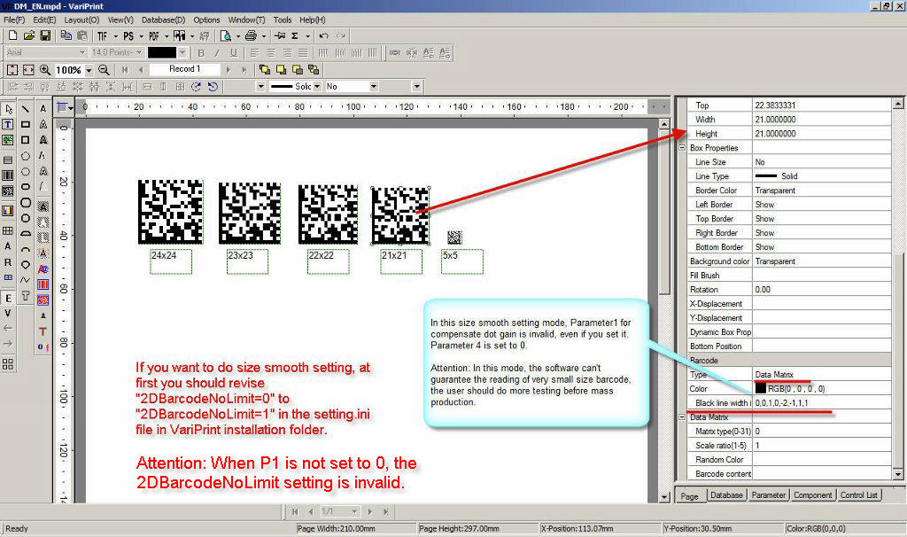The image size is (907, 537).
Task: Go to the next record
Action: pos(229,69)
